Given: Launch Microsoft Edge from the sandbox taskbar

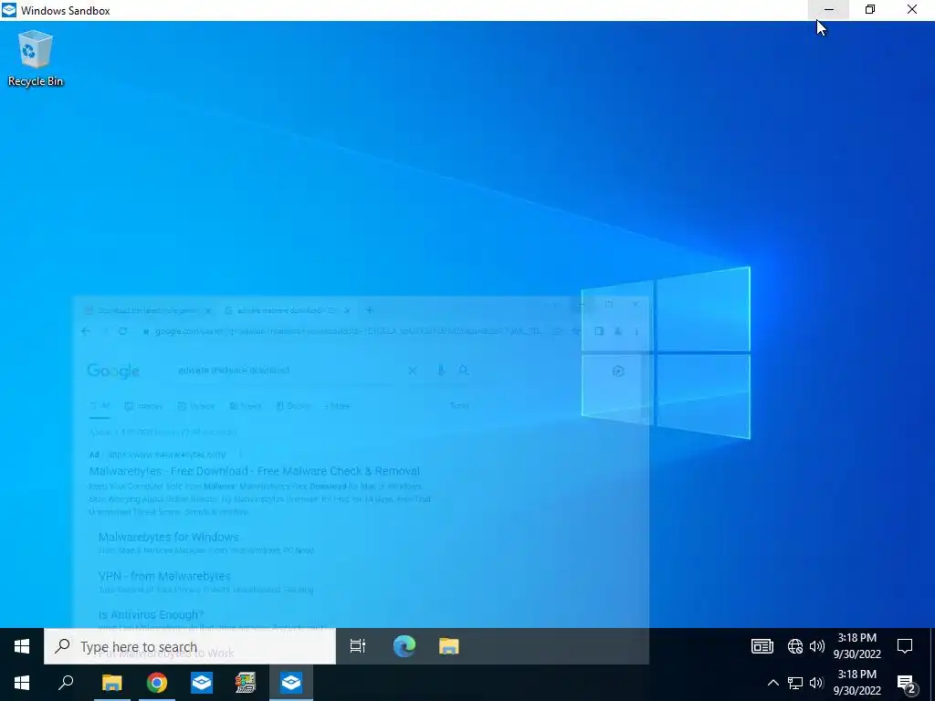Looking at the screenshot, I should [404, 646].
